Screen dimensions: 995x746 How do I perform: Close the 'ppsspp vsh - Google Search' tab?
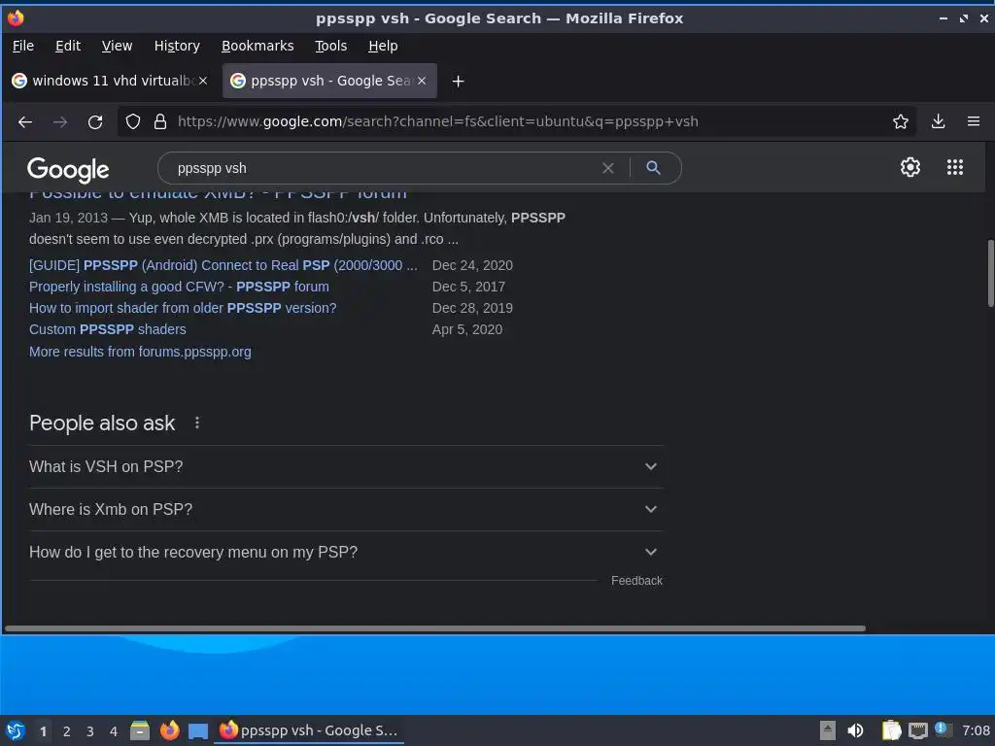click(422, 81)
